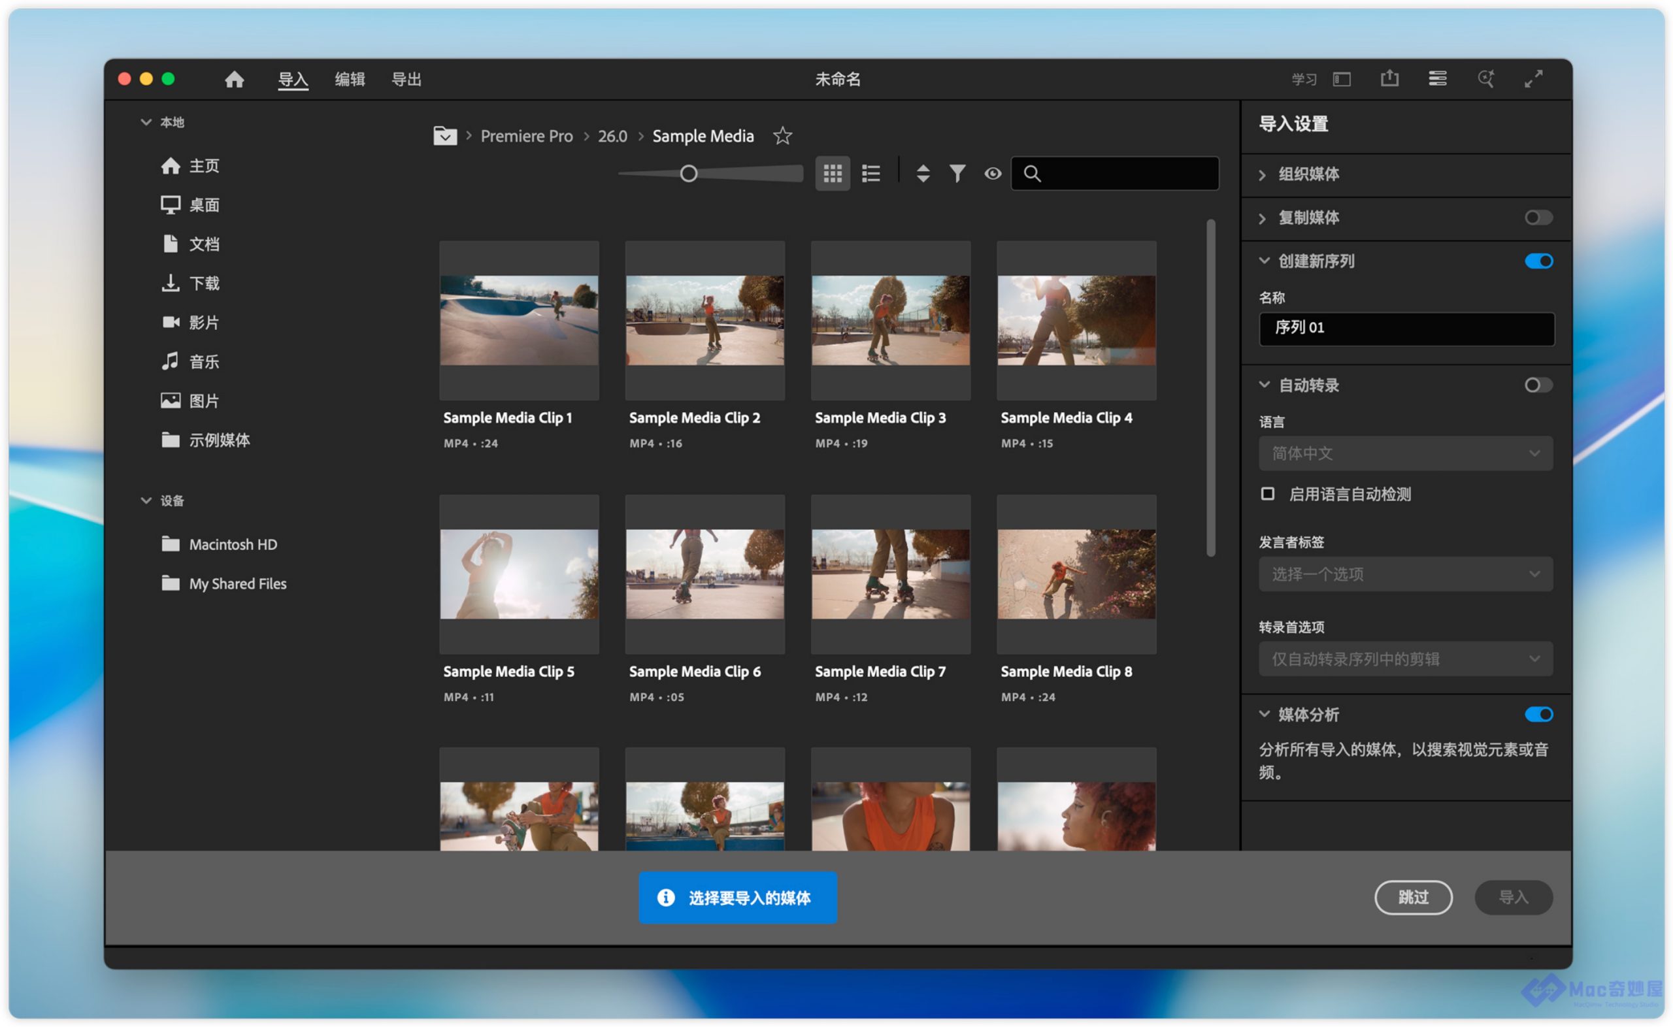This screenshot has width=1673, height=1027.
Task: Switch to grid view of media
Action: (x=832, y=174)
